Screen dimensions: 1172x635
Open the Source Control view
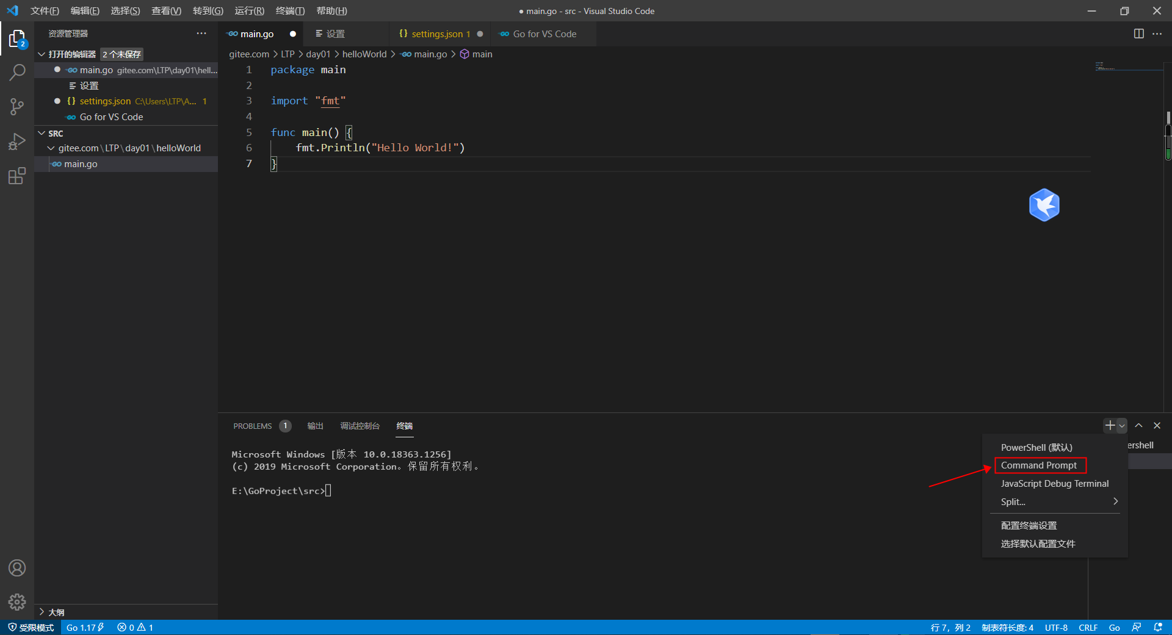coord(17,107)
